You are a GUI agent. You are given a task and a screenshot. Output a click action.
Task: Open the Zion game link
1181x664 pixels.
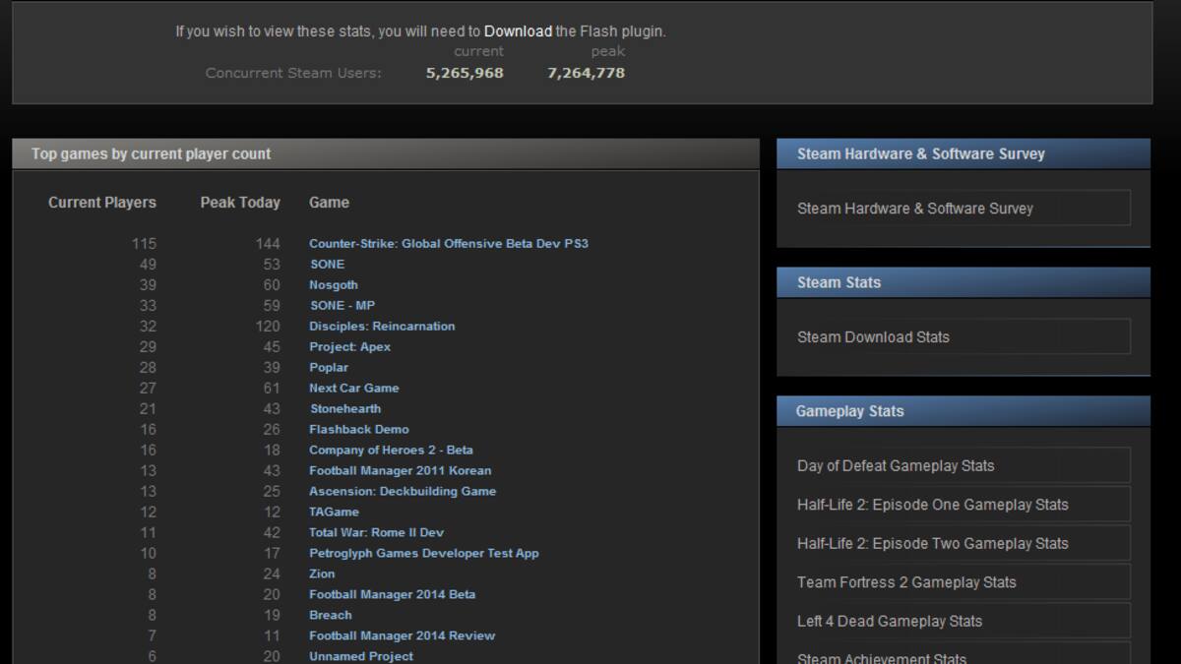pyautogui.click(x=322, y=573)
